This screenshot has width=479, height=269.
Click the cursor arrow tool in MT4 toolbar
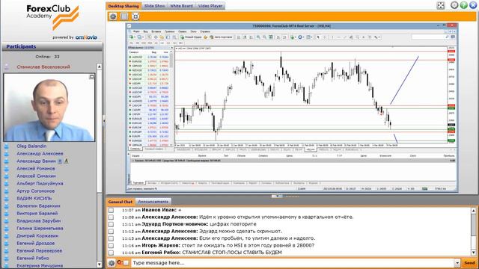coord(318,37)
